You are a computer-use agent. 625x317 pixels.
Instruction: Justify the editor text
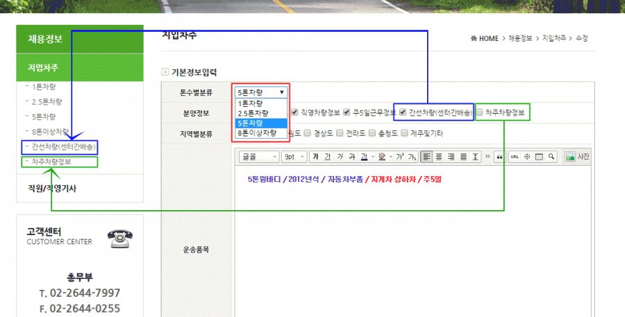click(463, 157)
